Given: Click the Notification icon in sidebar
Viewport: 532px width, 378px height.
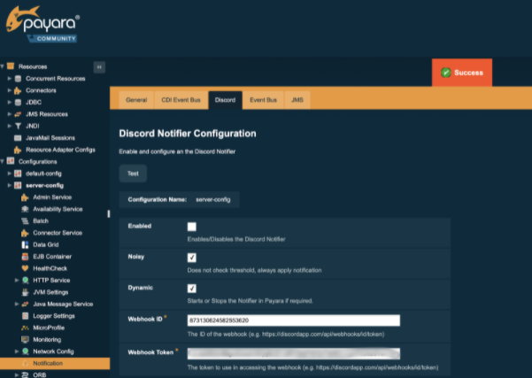Looking at the screenshot, I should pyautogui.click(x=25, y=363).
